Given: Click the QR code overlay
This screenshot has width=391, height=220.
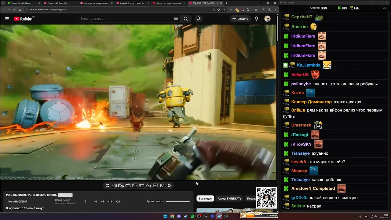Looking at the screenshot, I should click(267, 198).
